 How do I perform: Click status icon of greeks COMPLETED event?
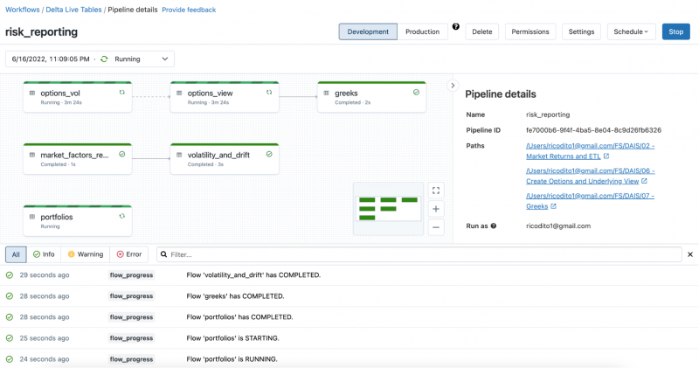pyautogui.click(x=10, y=296)
